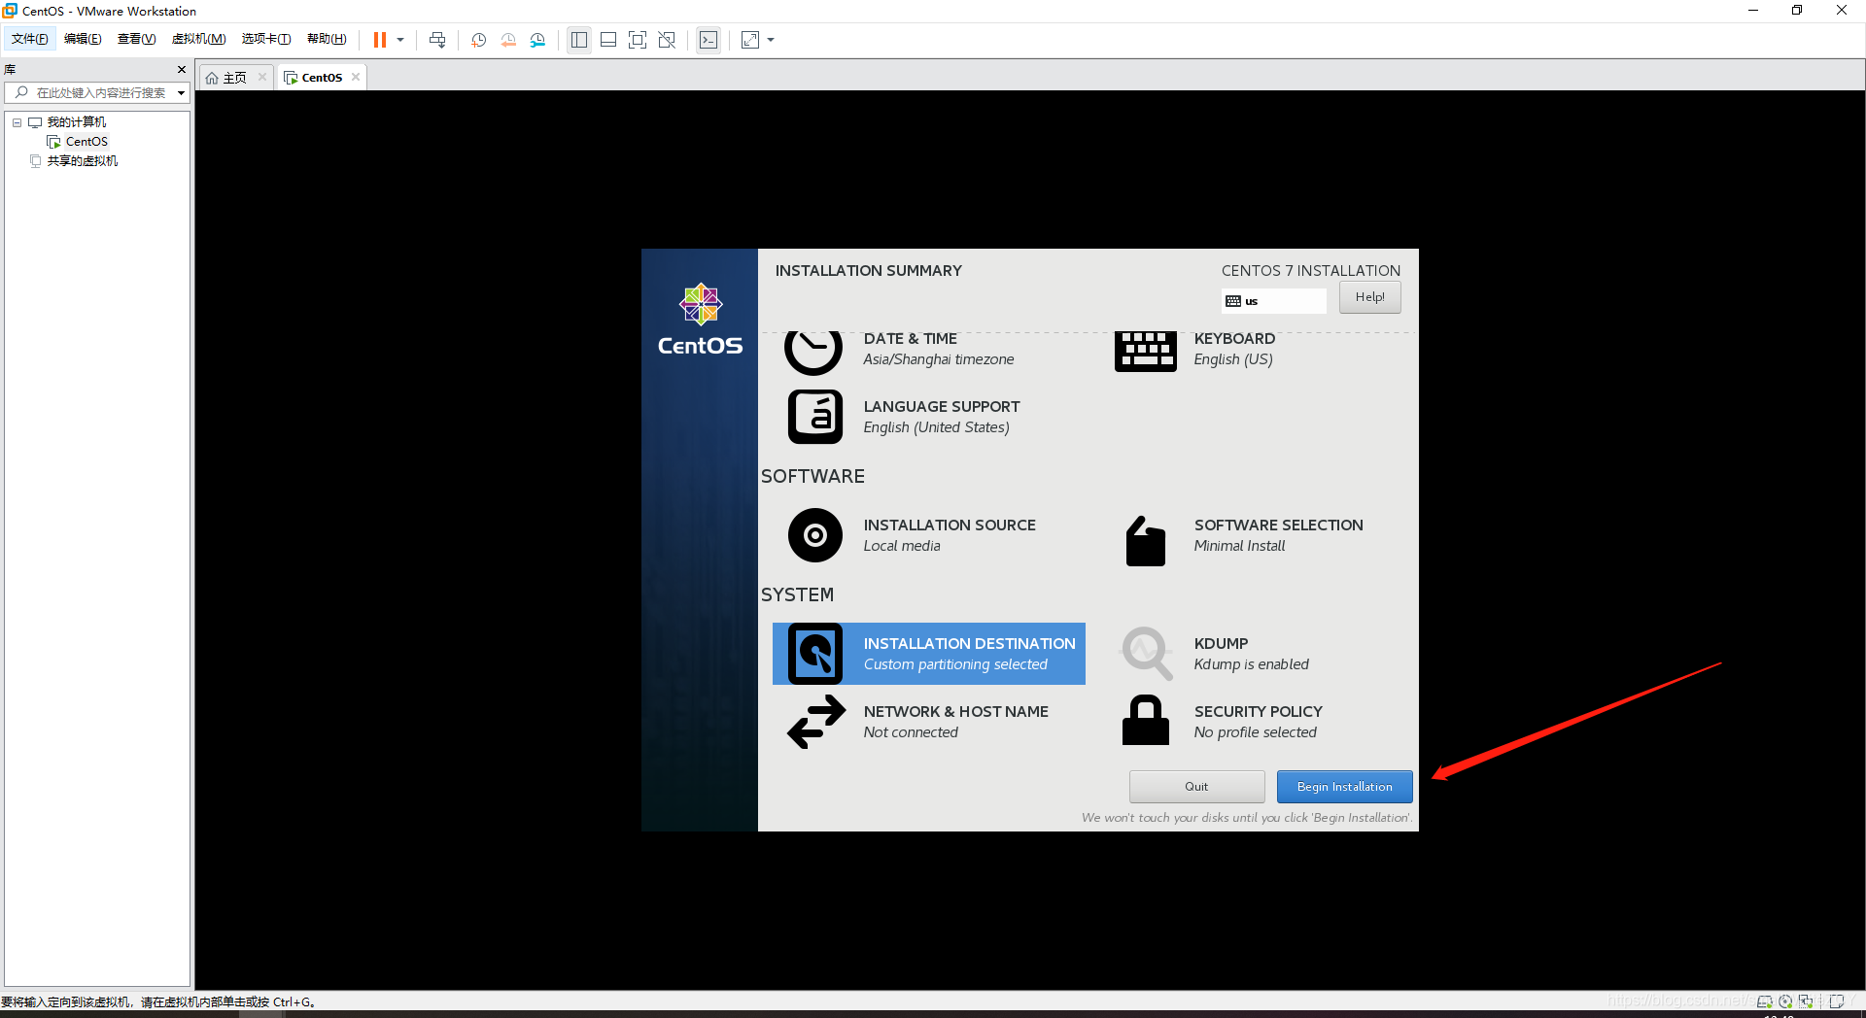Click message log status bar icon
1866x1018 pixels.
pos(1837,1001)
